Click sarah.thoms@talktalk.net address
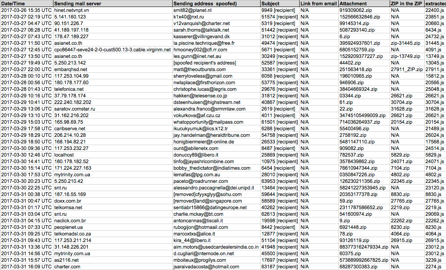 tap(216, 30)
